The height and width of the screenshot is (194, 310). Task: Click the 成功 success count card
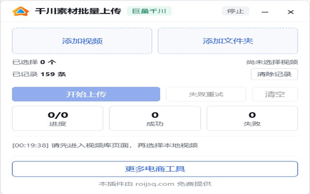[155, 118]
